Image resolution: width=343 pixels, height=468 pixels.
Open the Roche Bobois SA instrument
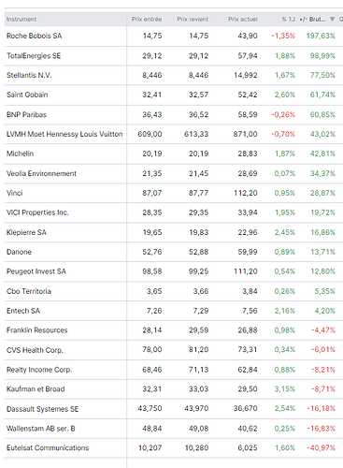[x=35, y=36]
